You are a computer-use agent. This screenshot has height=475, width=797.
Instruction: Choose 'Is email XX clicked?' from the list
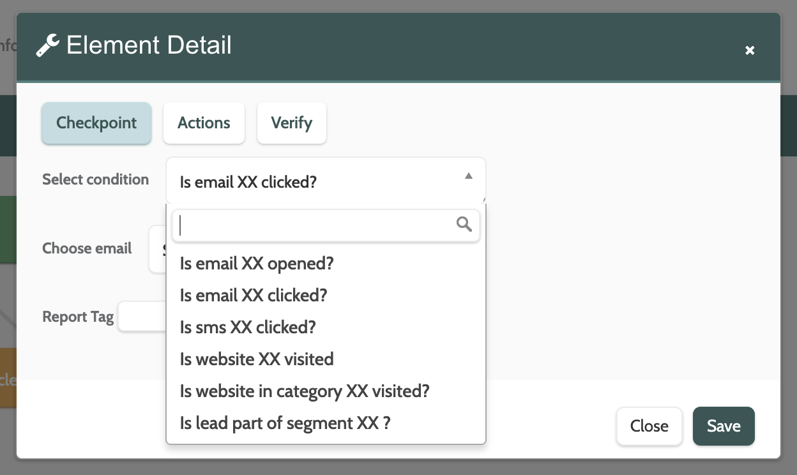[x=254, y=296]
